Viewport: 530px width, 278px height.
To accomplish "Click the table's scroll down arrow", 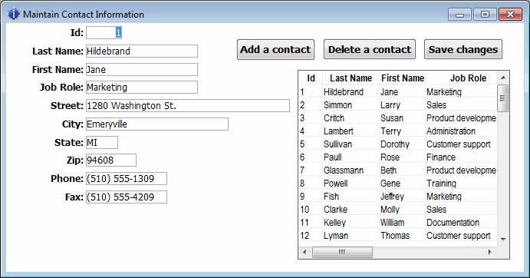I will (503, 239).
